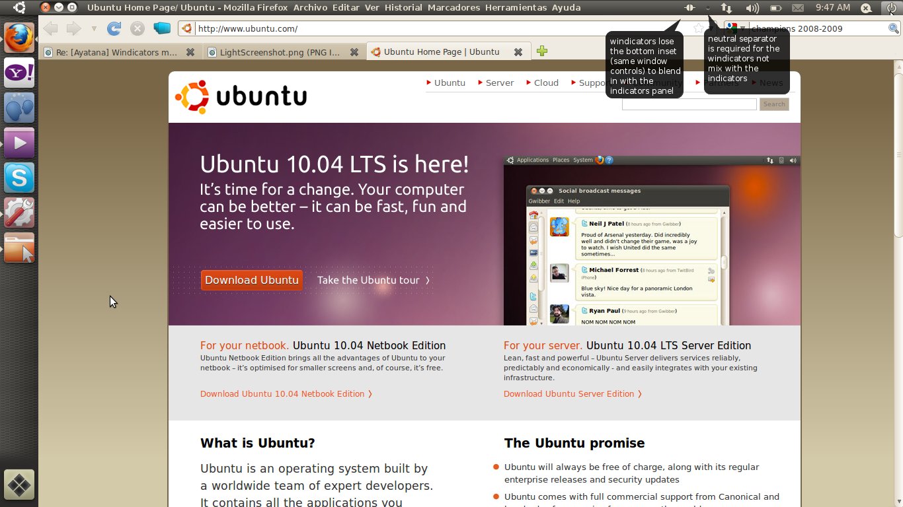Click the Download Ubuntu button

[251, 280]
